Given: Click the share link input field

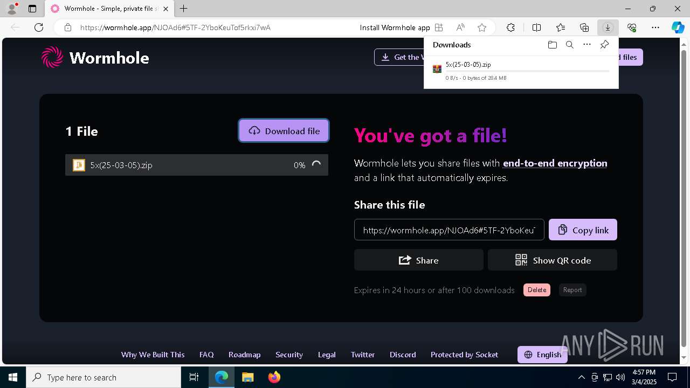Looking at the screenshot, I should 449,230.
